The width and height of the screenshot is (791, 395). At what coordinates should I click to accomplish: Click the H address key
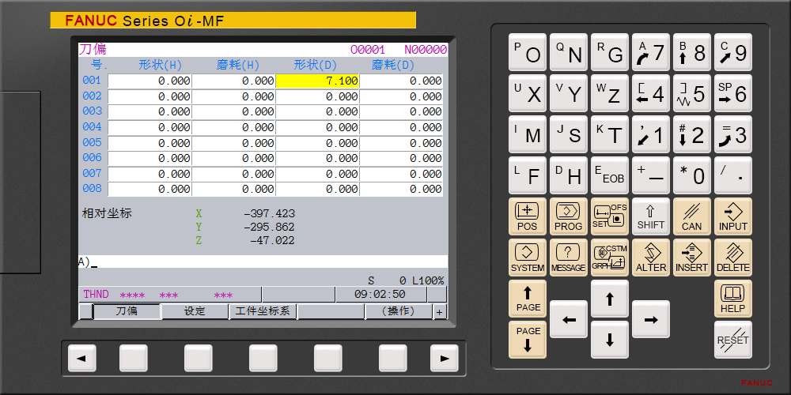(x=569, y=175)
